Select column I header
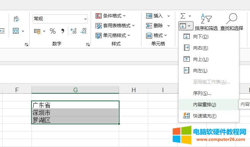The image size is (250, 147). [163, 90]
